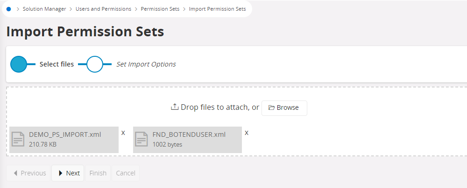Remove DEMO_PS_IMPORT.xml with its X
Screen dimensions: 467x188
[x=123, y=133]
